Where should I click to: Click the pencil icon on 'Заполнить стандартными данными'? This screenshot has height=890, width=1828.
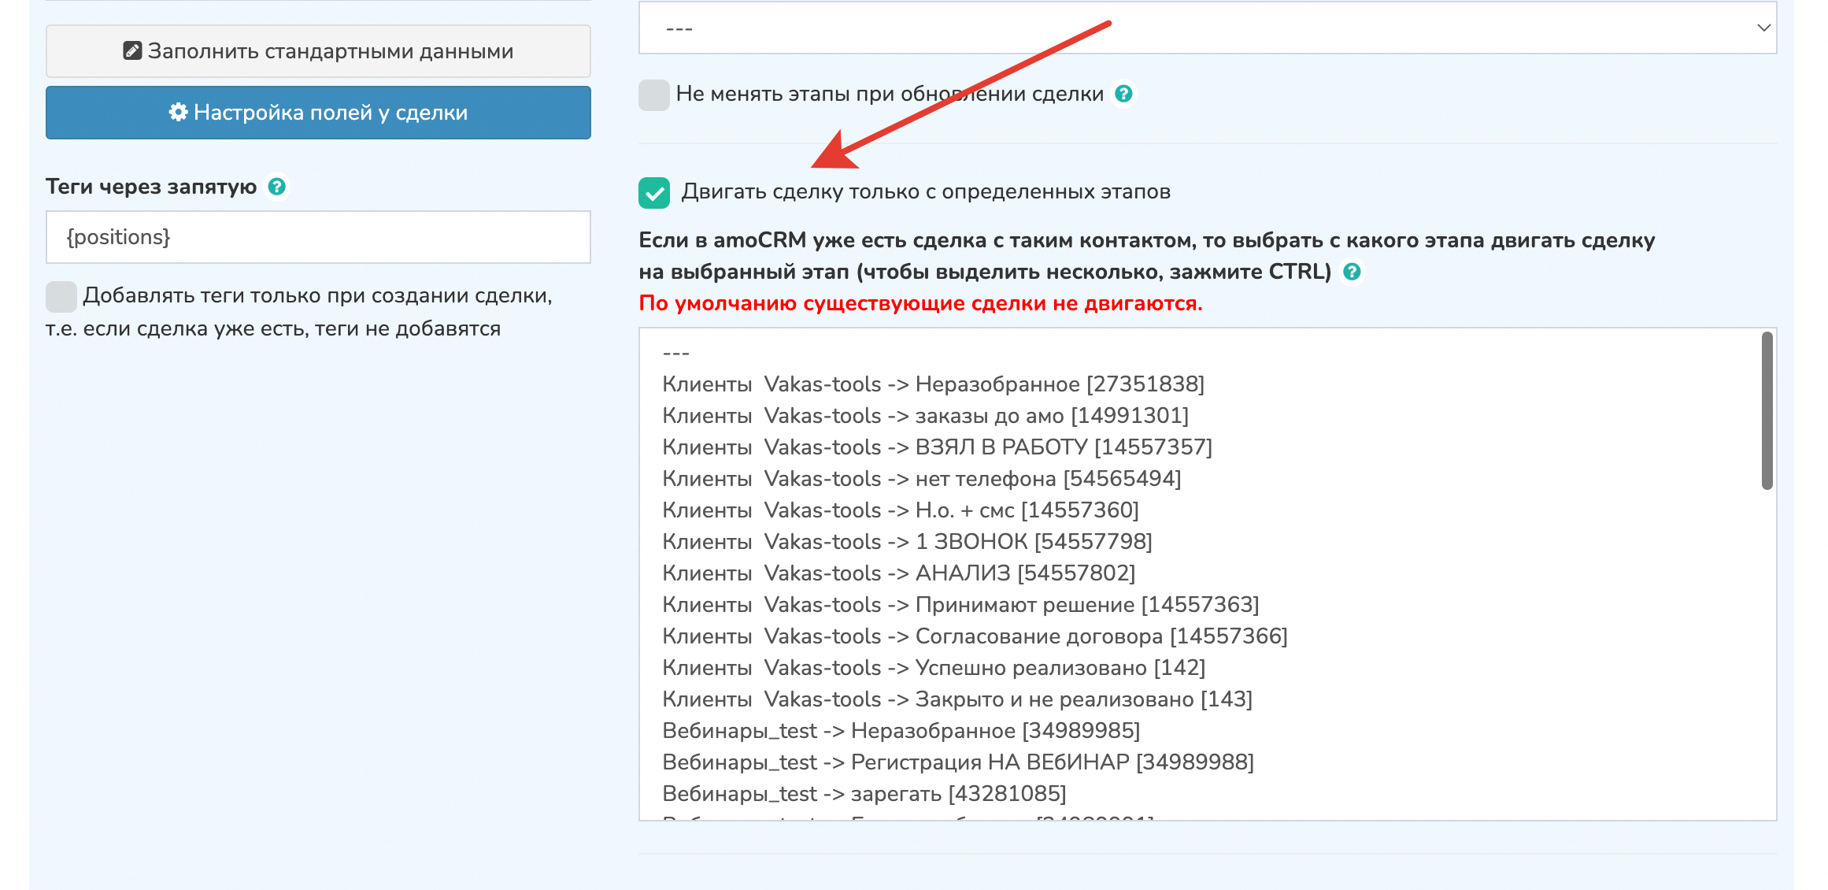tap(132, 51)
